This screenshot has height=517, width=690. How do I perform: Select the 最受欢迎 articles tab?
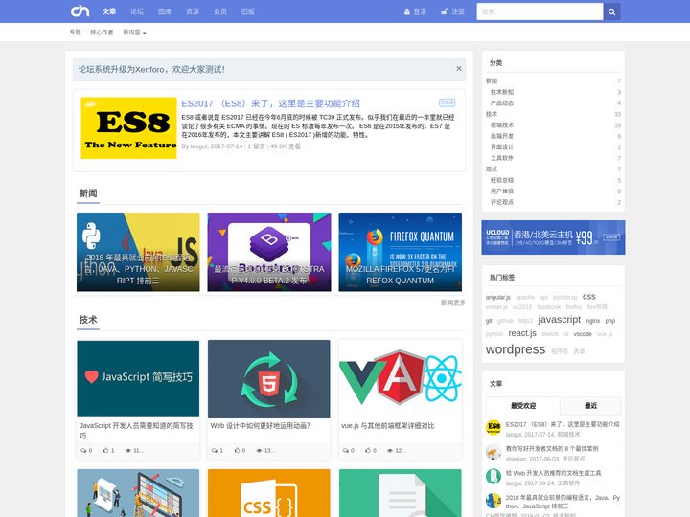[x=523, y=406]
